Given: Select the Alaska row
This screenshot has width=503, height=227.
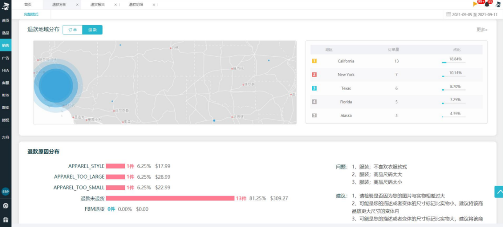Looking at the screenshot, I should point(396,116).
